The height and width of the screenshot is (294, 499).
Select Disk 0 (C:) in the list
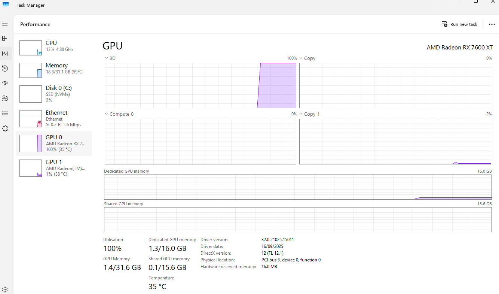54,94
